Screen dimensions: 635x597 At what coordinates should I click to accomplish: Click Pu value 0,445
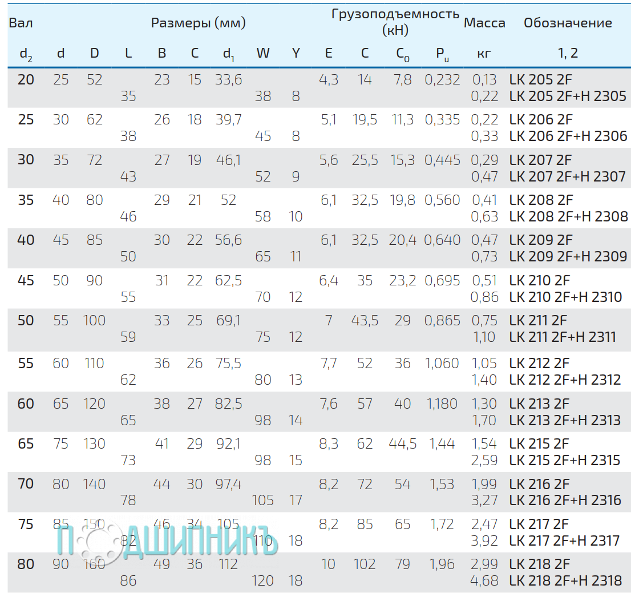pyautogui.click(x=442, y=160)
